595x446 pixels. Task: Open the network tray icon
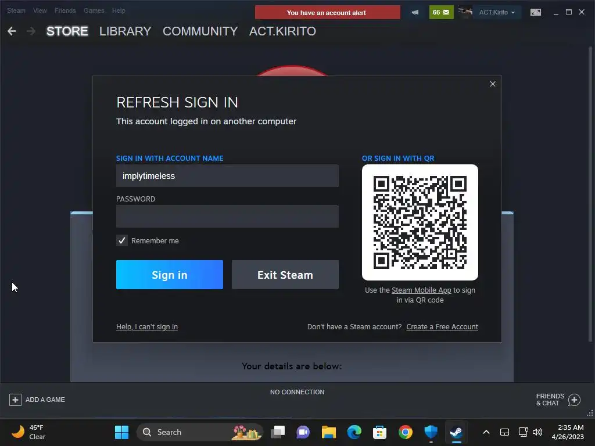[x=524, y=432]
